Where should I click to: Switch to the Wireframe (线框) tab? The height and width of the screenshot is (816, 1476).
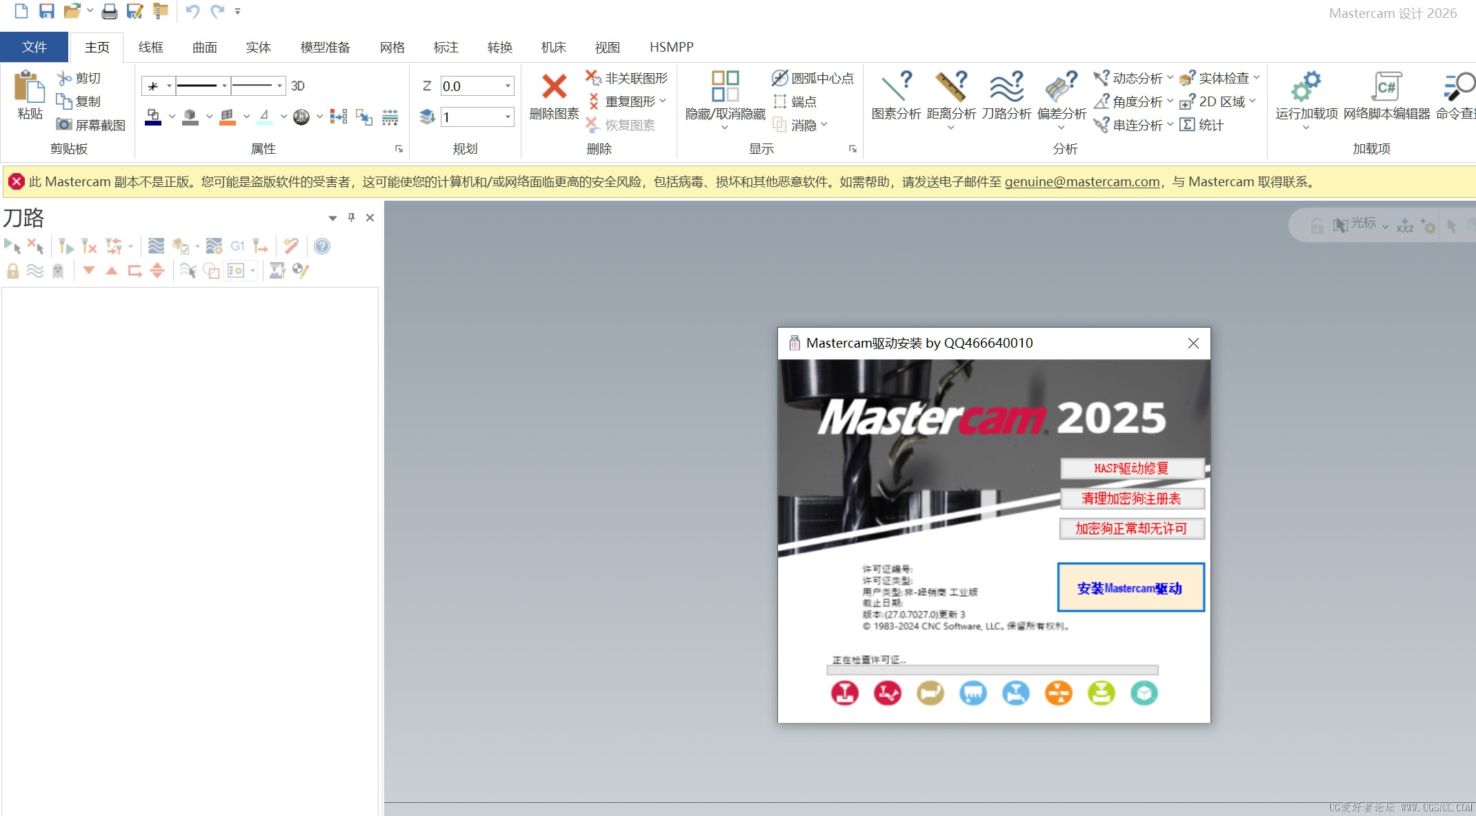150,47
